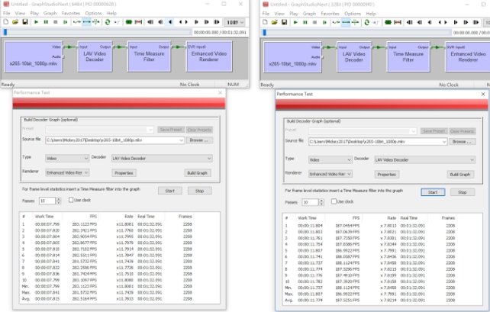Pause the graph in the 64Bit window
The image size is (490, 312).
[x=46, y=22]
